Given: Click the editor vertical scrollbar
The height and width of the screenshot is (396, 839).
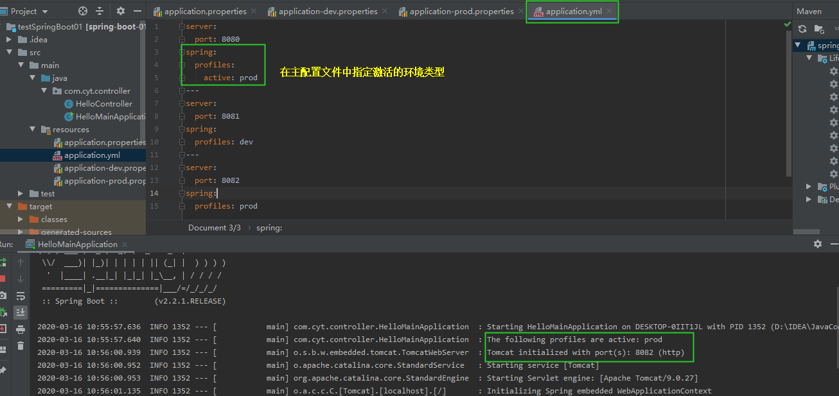Looking at the screenshot, I should [790, 103].
